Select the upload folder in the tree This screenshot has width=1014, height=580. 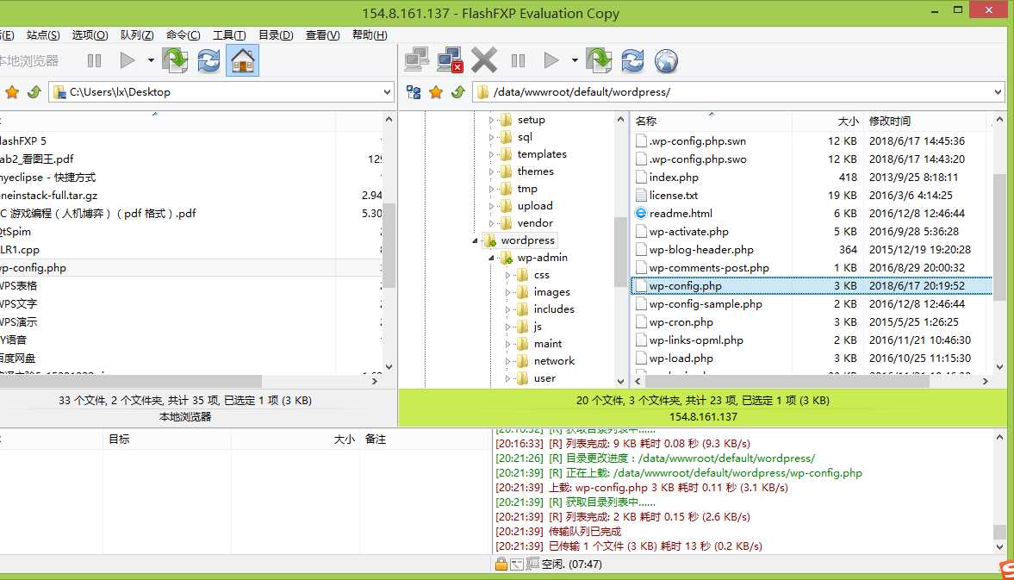535,206
